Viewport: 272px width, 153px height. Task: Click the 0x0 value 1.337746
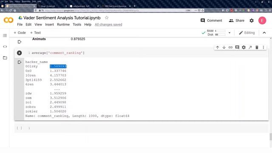click(58, 71)
